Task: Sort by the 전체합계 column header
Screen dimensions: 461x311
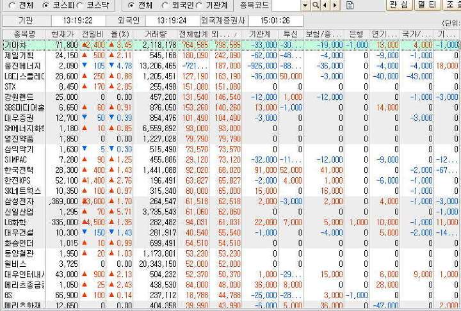Action: (x=193, y=34)
